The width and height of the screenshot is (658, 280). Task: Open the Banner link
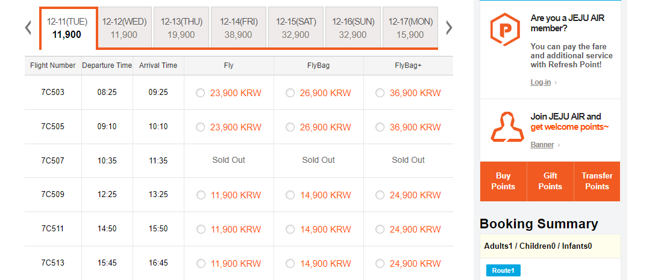[x=542, y=145]
